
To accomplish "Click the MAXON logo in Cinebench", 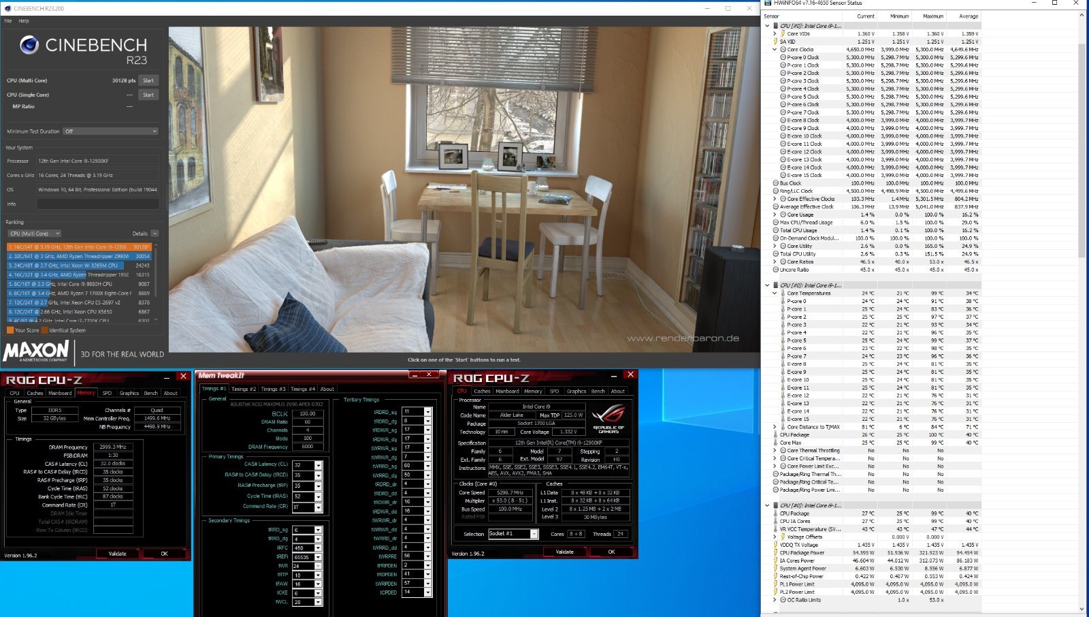I will pos(36,351).
